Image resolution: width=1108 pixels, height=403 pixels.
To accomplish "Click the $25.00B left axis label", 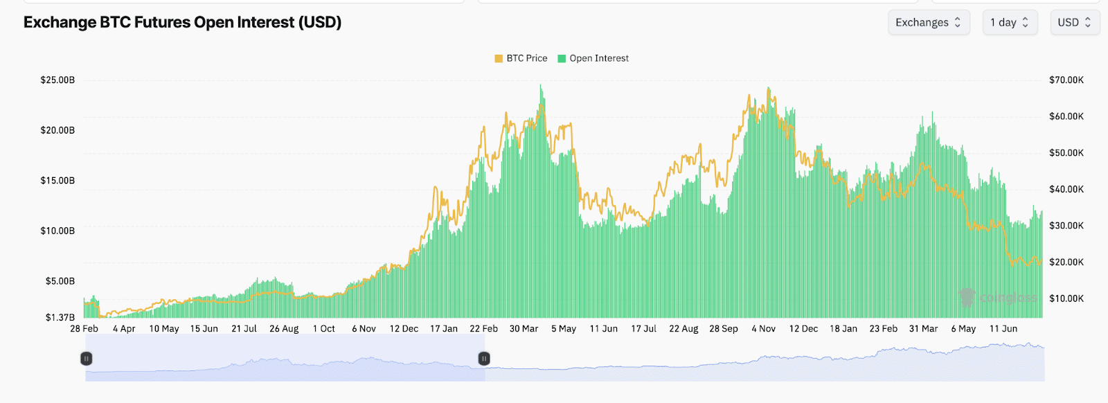I will 57,80.
